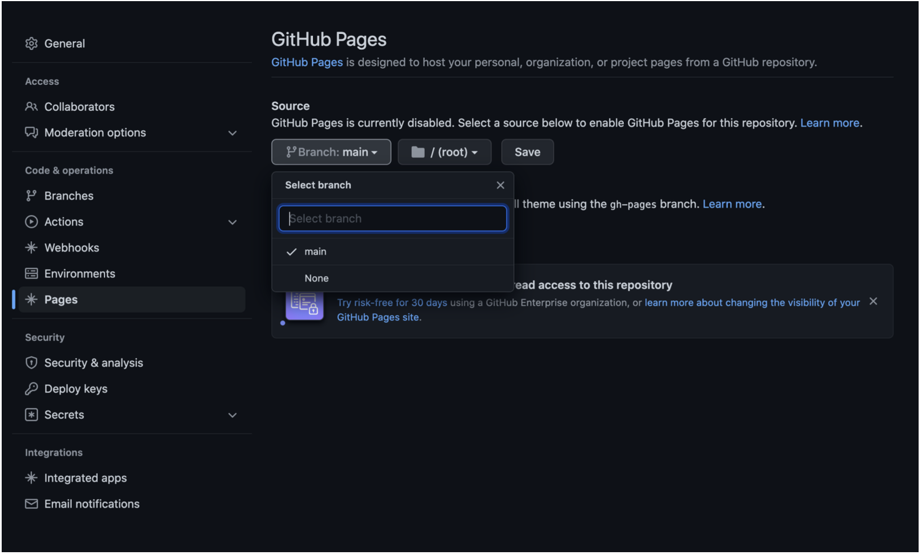Expand the Actions submenu chevron
The width and height of the screenshot is (922, 555).
(x=232, y=223)
